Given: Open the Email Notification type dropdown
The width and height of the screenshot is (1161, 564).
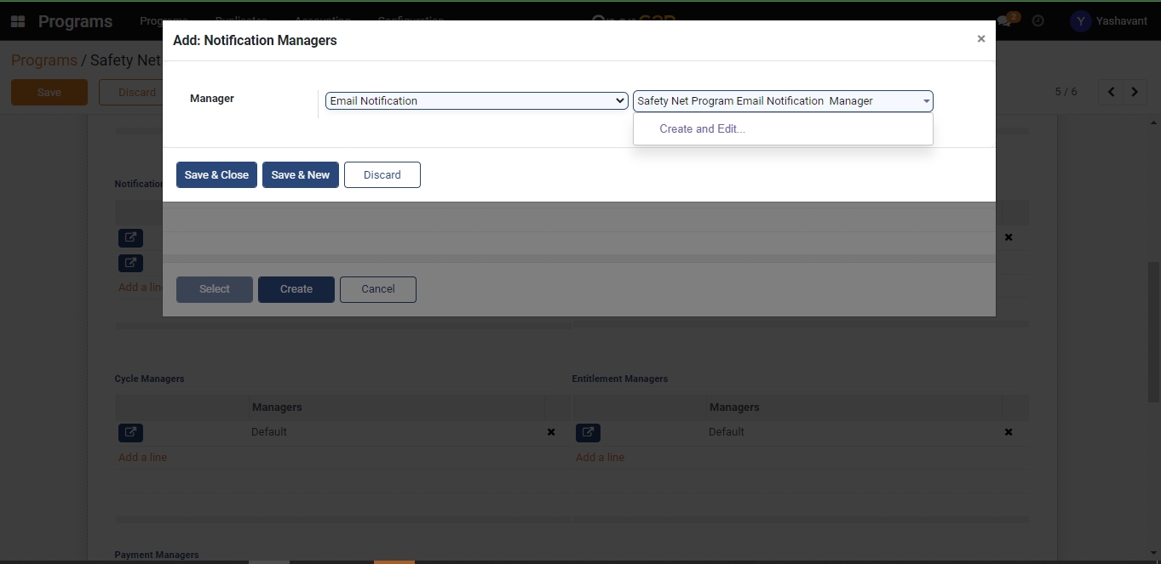Looking at the screenshot, I should pyautogui.click(x=476, y=100).
